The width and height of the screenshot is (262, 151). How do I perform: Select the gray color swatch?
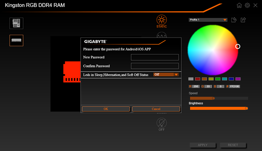point(191,79)
